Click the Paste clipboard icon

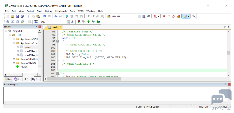38,16
